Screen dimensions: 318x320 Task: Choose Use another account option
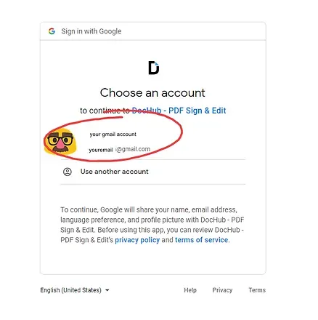point(153,172)
